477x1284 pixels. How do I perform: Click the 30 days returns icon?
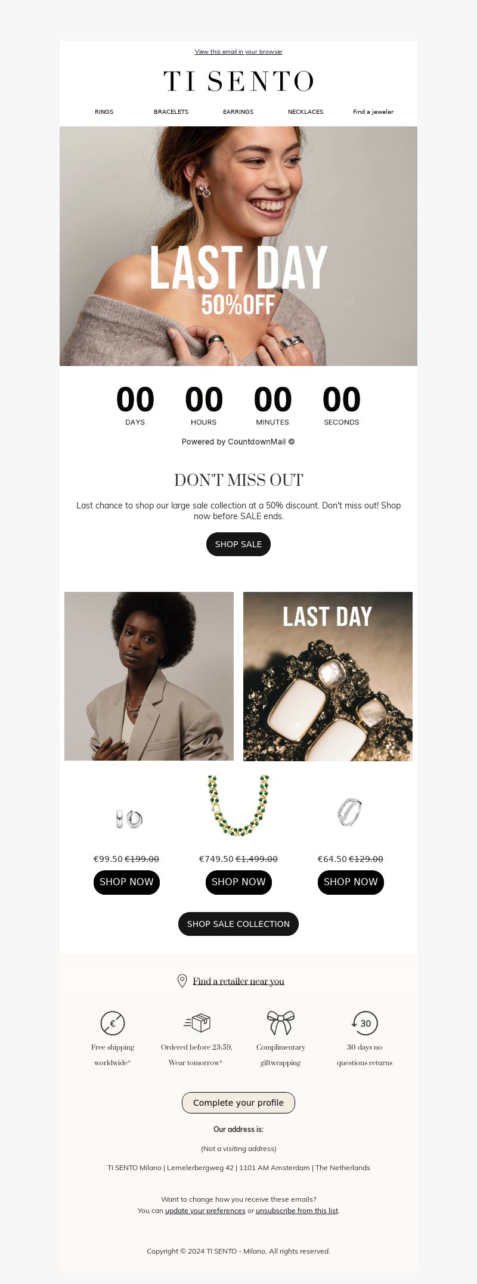pos(364,1023)
